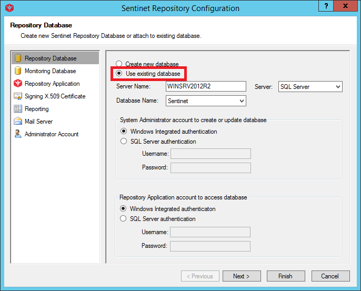The image size is (361, 291).
Task: Open the Server type dropdown
Action: click(310, 86)
